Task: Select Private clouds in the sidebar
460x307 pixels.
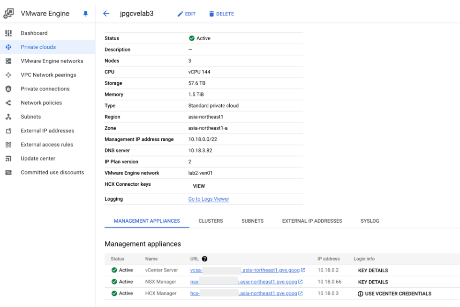Action: pos(47,47)
